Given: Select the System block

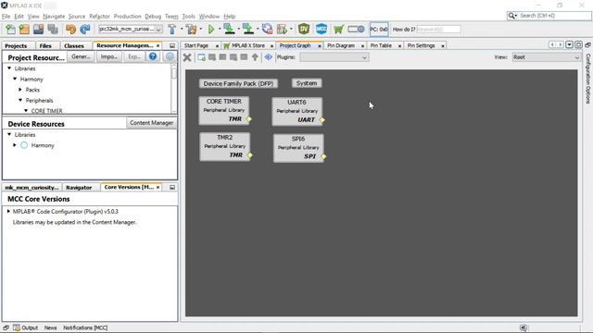Looking at the screenshot, I should 307,83.
